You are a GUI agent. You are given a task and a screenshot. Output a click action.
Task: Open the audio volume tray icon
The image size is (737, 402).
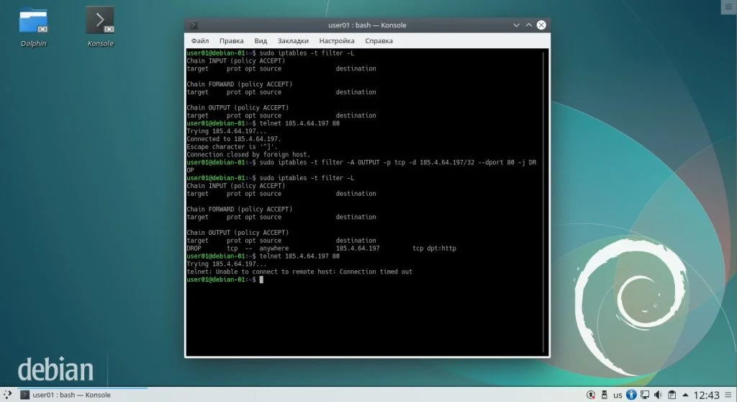click(x=658, y=395)
